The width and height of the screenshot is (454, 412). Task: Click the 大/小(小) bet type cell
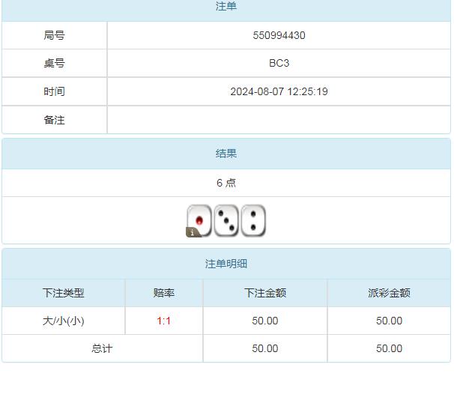click(x=64, y=321)
